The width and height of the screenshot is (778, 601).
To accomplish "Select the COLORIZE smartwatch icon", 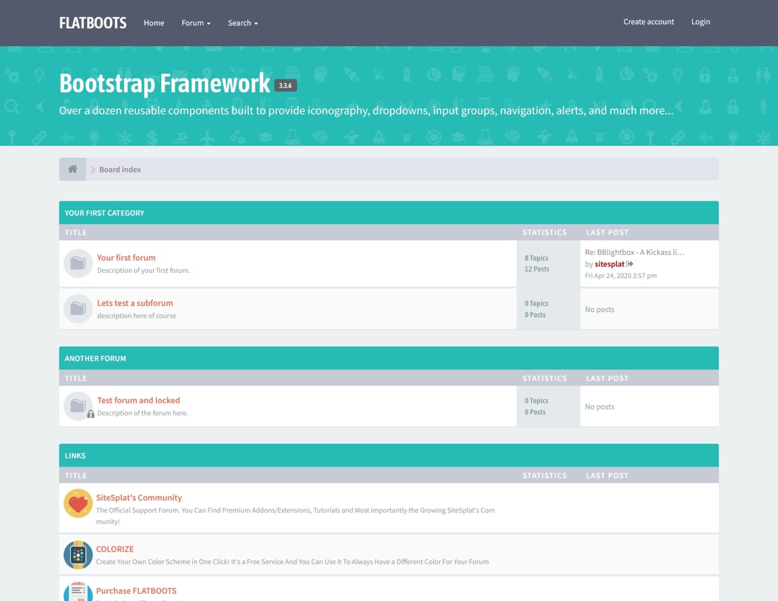I will pos(77,554).
